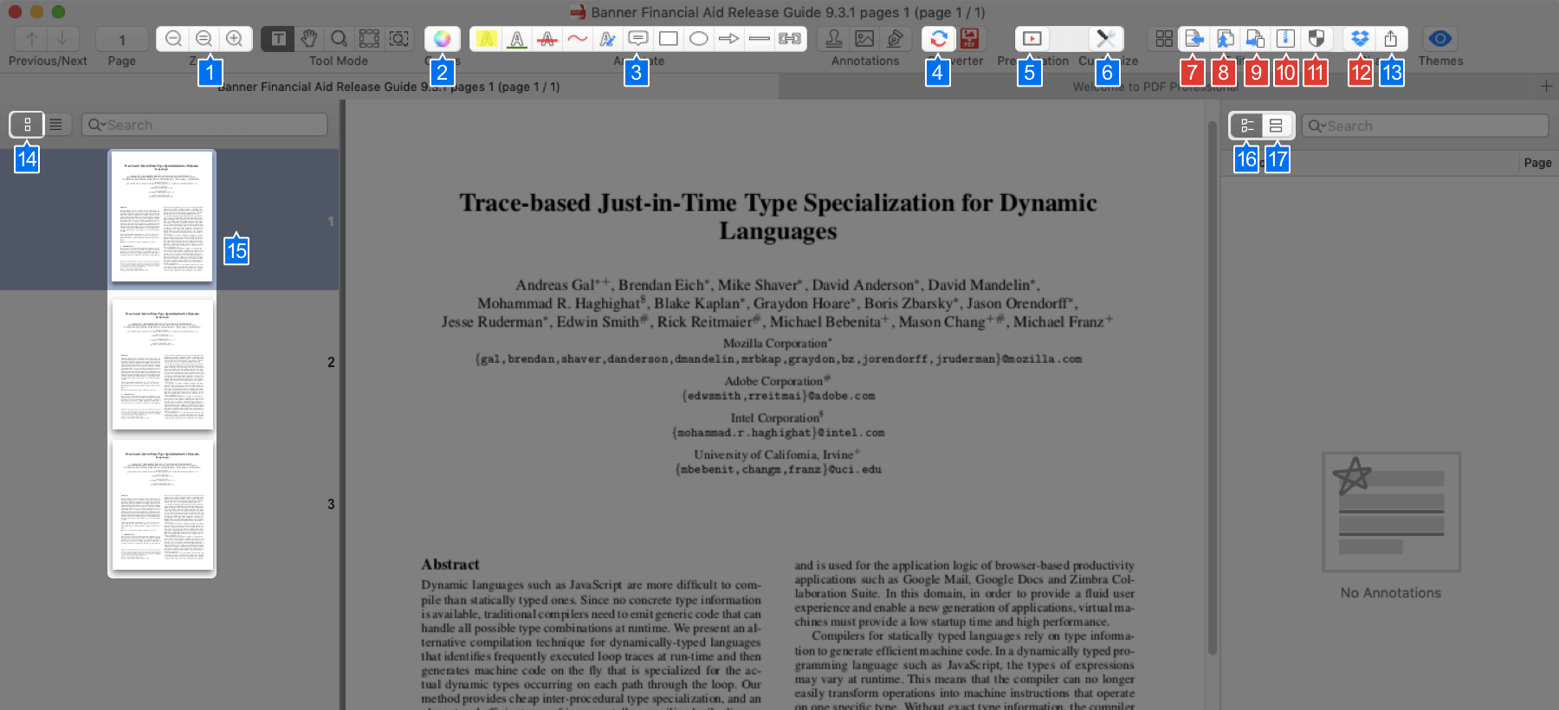Image resolution: width=1559 pixels, height=710 pixels.
Task: Select the Ellipse shape tool
Action: coord(699,39)
